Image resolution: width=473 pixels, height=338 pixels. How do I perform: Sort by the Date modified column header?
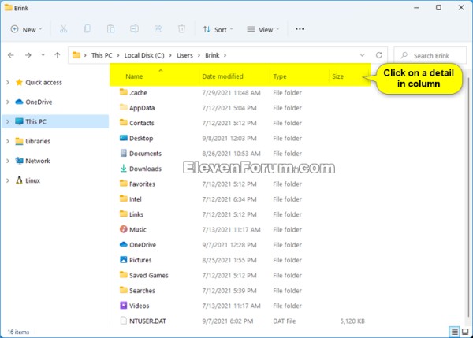[222, 76]
